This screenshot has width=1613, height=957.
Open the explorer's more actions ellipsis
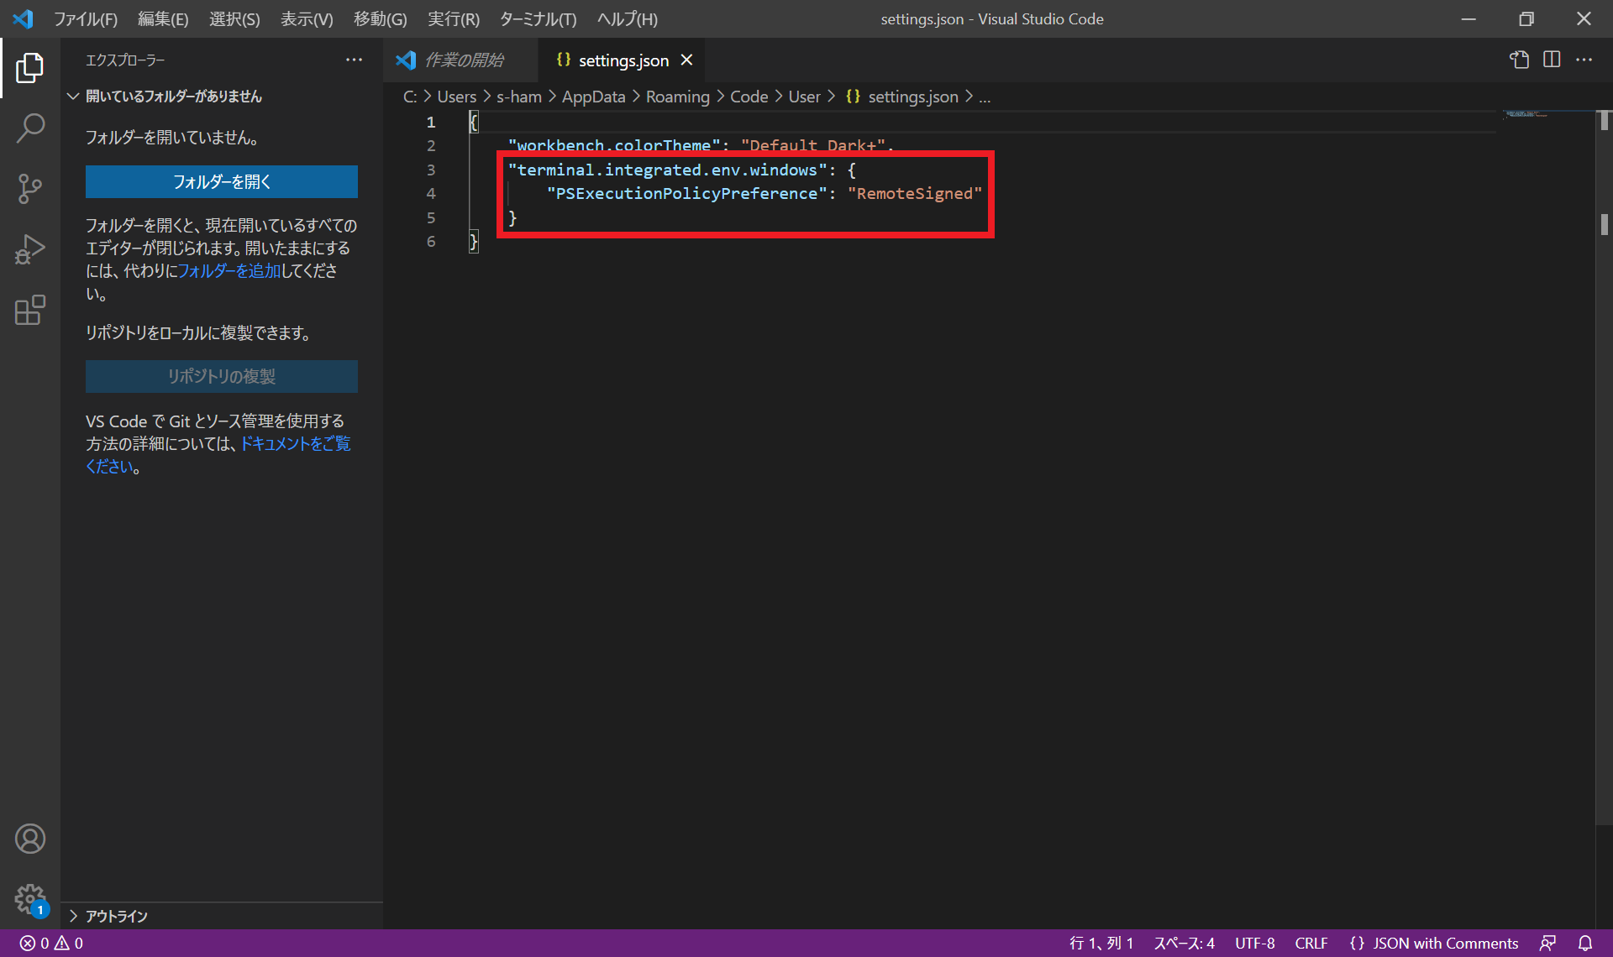(354, 60)
